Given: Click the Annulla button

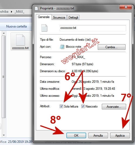Looking at the screenshot, I should click(98, 136).
